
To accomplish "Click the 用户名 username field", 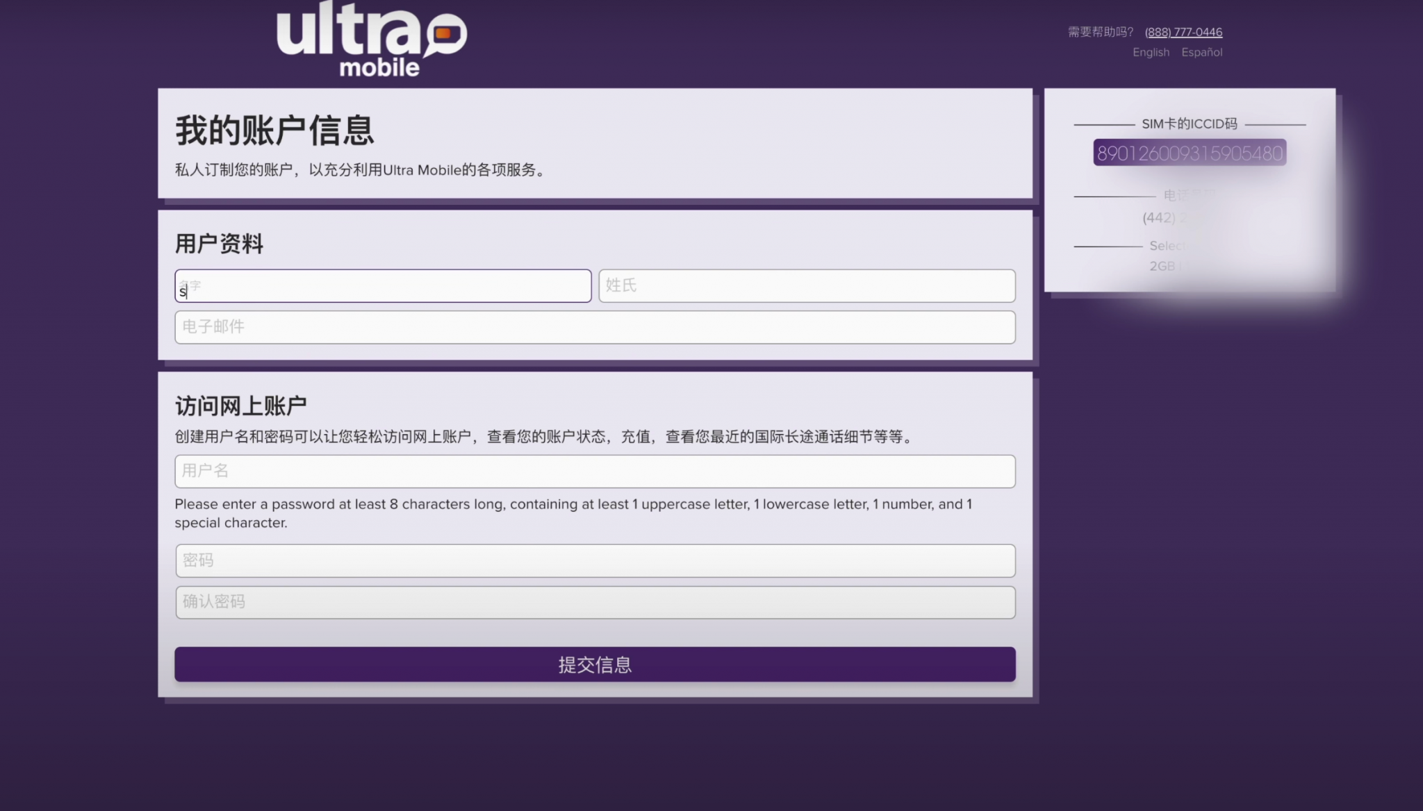I will (x=595, y=471).
